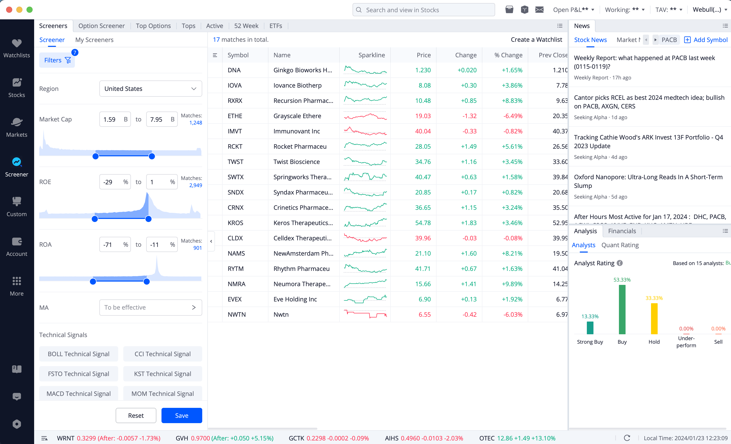Open the Custom layout sidebar item
731x444 pixels.
[x=17, y=207]
